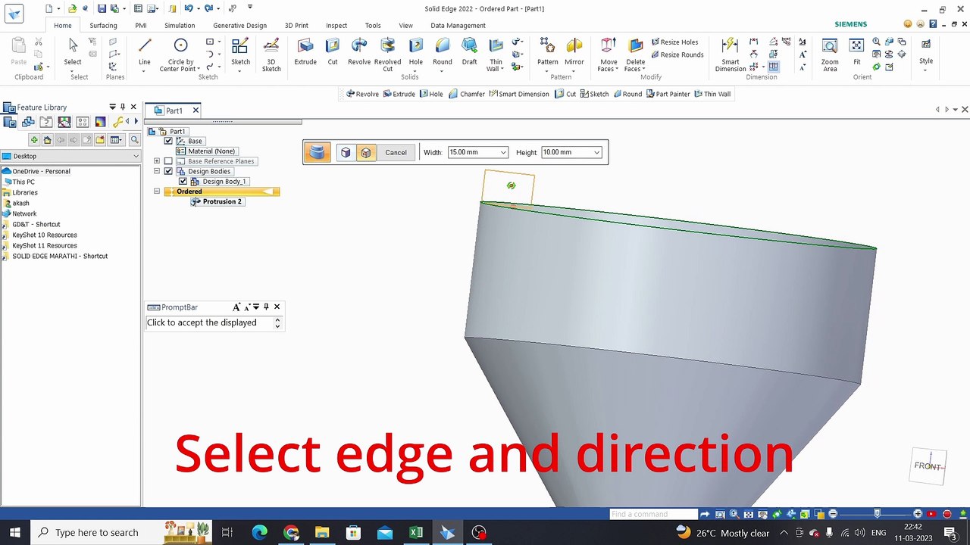Close the Part1 document tab
The image size is (970, 545).
point(195,111)
